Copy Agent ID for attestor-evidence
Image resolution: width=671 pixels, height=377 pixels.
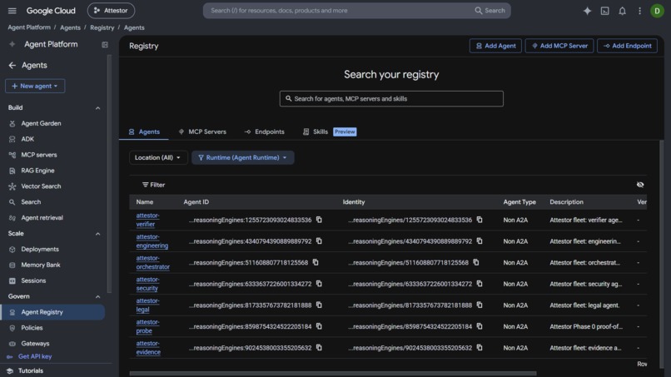coord(319,348)
